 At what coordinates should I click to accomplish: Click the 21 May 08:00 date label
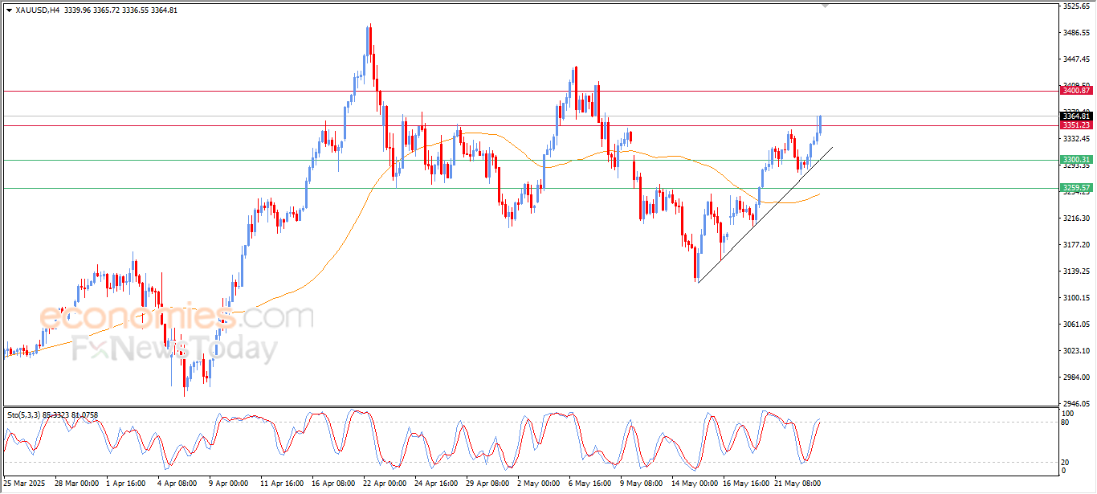[x=797, y=484]
